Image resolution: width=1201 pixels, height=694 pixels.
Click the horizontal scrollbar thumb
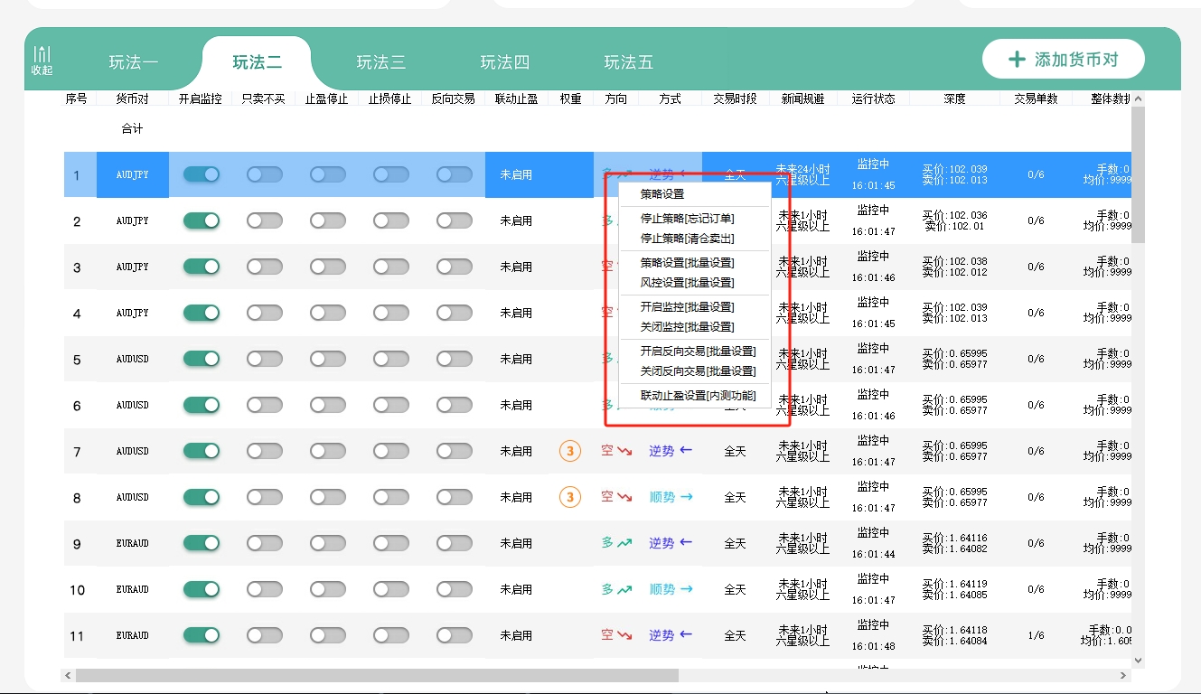pos(377,675)
